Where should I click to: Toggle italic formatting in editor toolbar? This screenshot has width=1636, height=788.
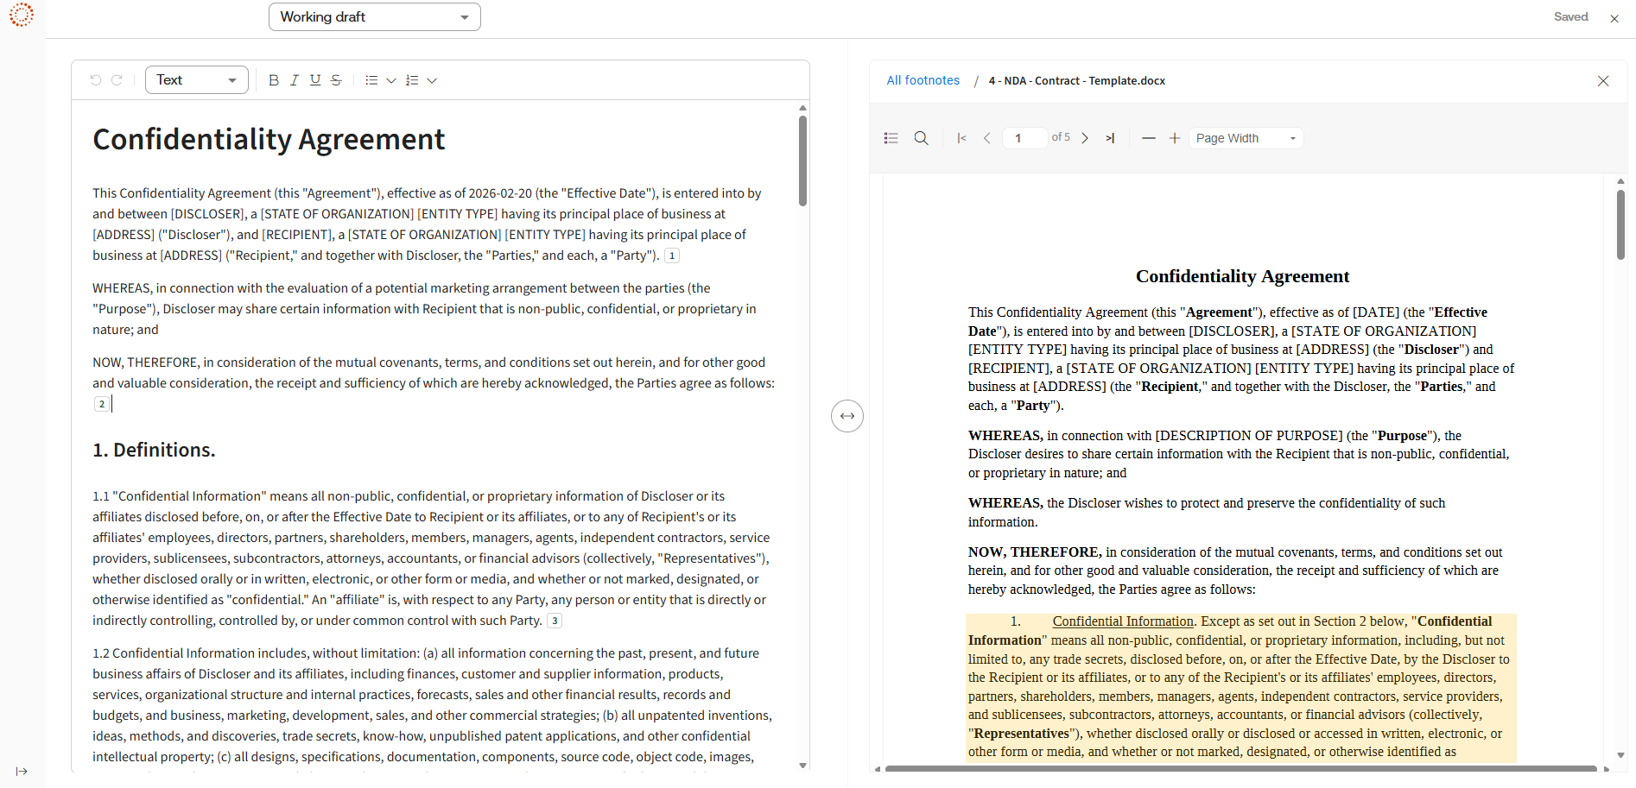(x=295, y=80)
